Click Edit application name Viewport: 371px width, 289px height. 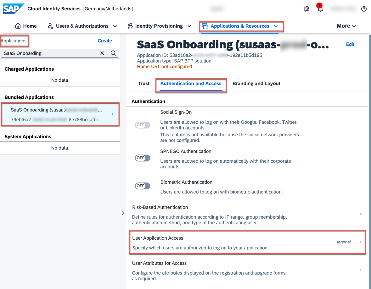(350, 44)
